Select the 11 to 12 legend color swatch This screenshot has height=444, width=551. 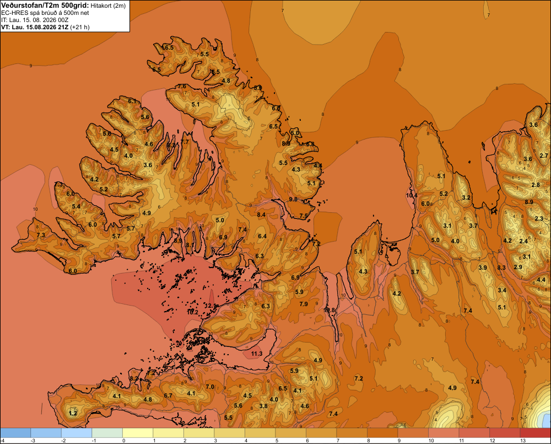click(x=474, y=433)
